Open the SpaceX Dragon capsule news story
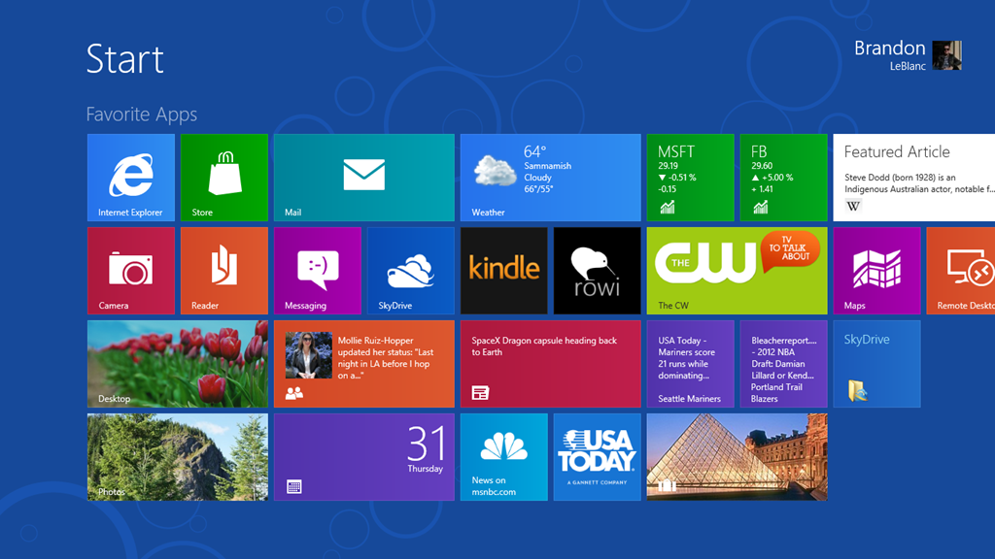 click(x=550, y=363)
